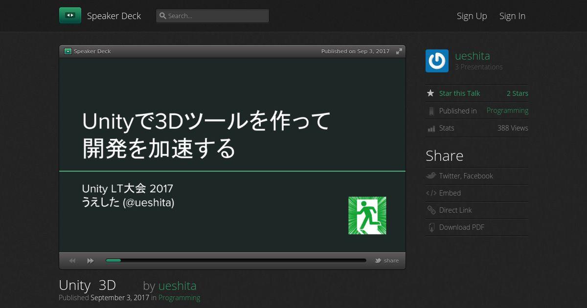This screenshot has height=308, width=587.
Task: Toggle fullscreen with the expand icon
Action: [399, 51]
